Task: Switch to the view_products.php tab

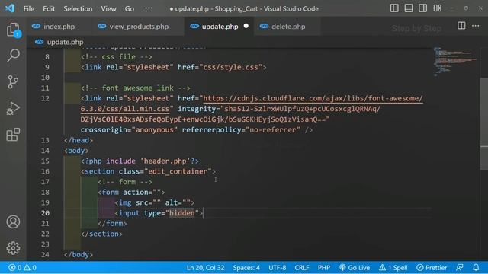Action: 139,27
